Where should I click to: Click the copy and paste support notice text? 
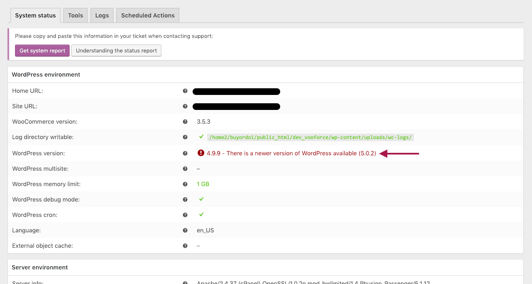point(114,36)
